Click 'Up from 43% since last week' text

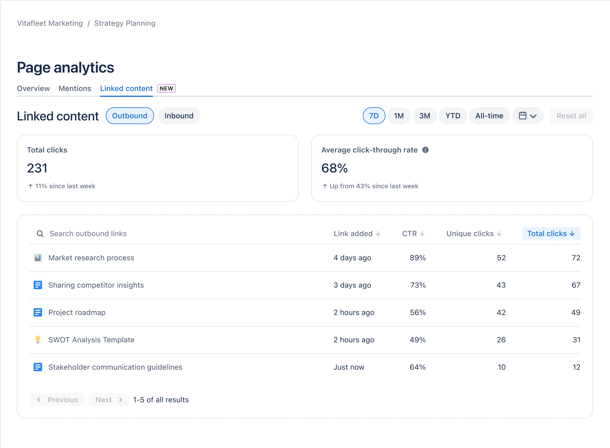(x=374, y=186)
